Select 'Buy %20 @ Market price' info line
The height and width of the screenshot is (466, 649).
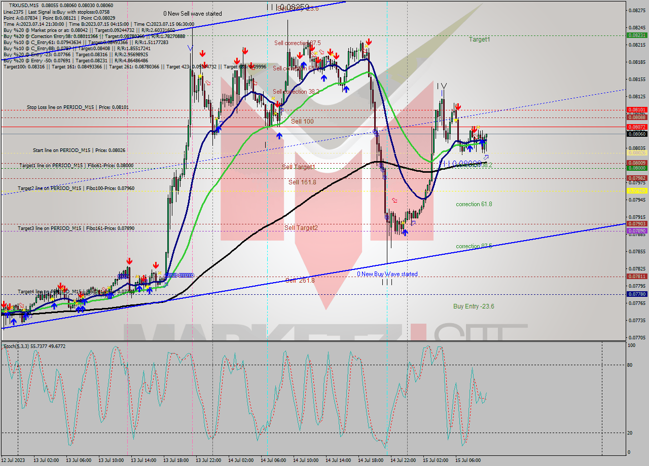click(89, 30)
